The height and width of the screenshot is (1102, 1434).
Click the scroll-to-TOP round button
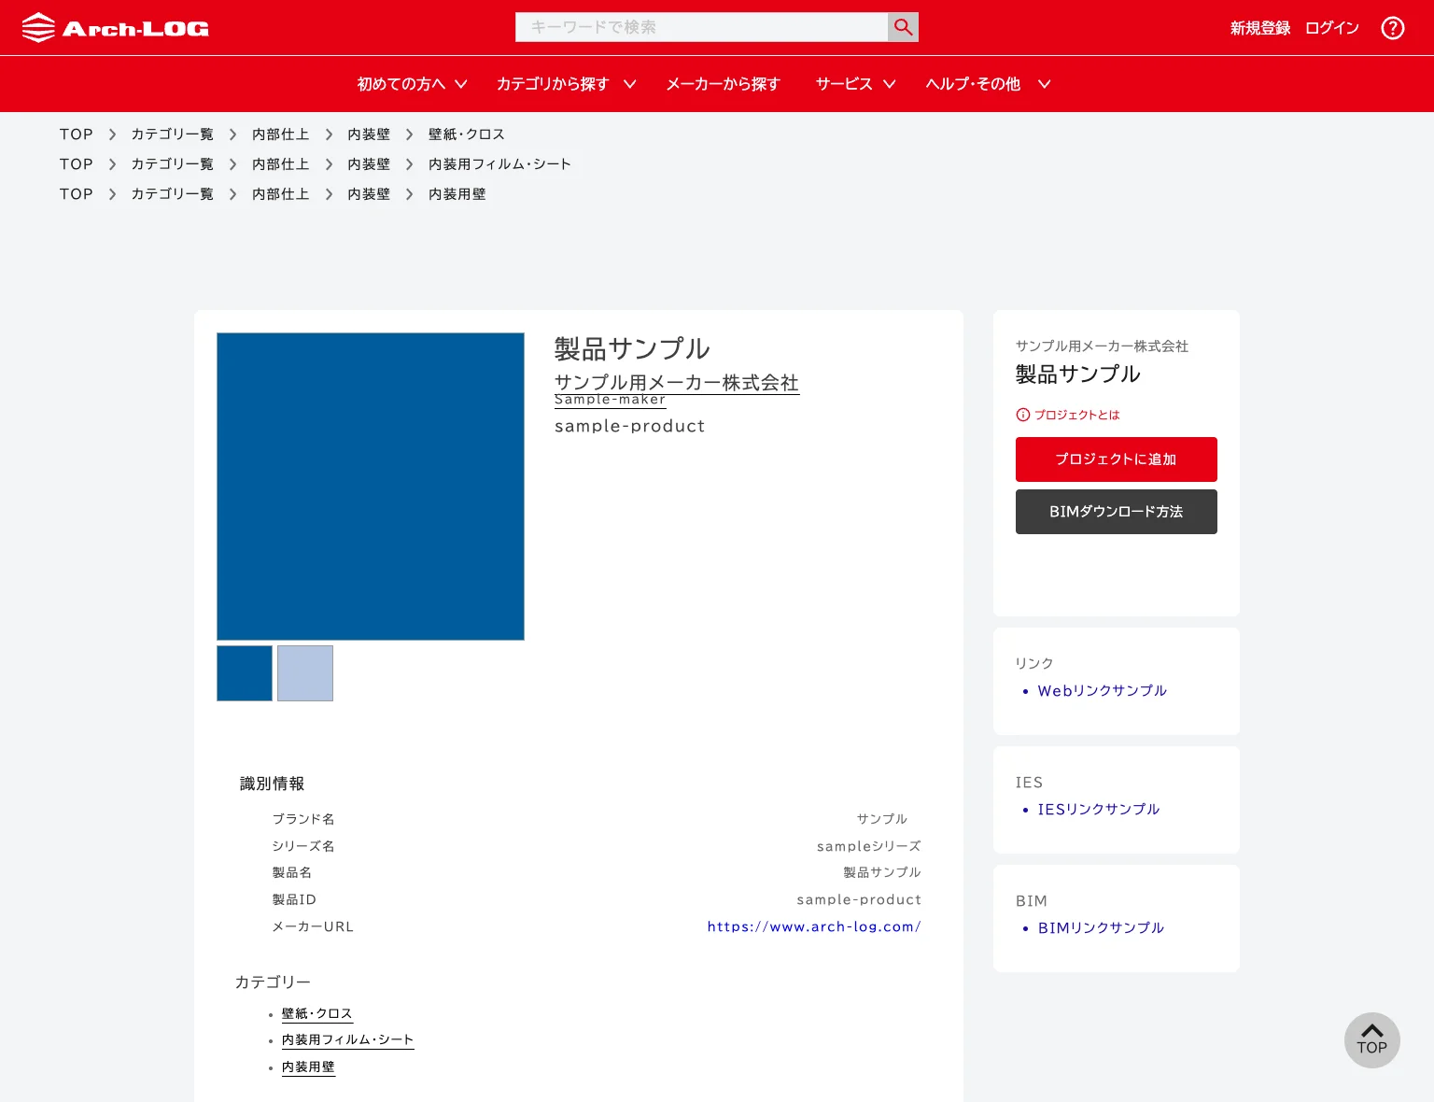pos(1371,1040)
